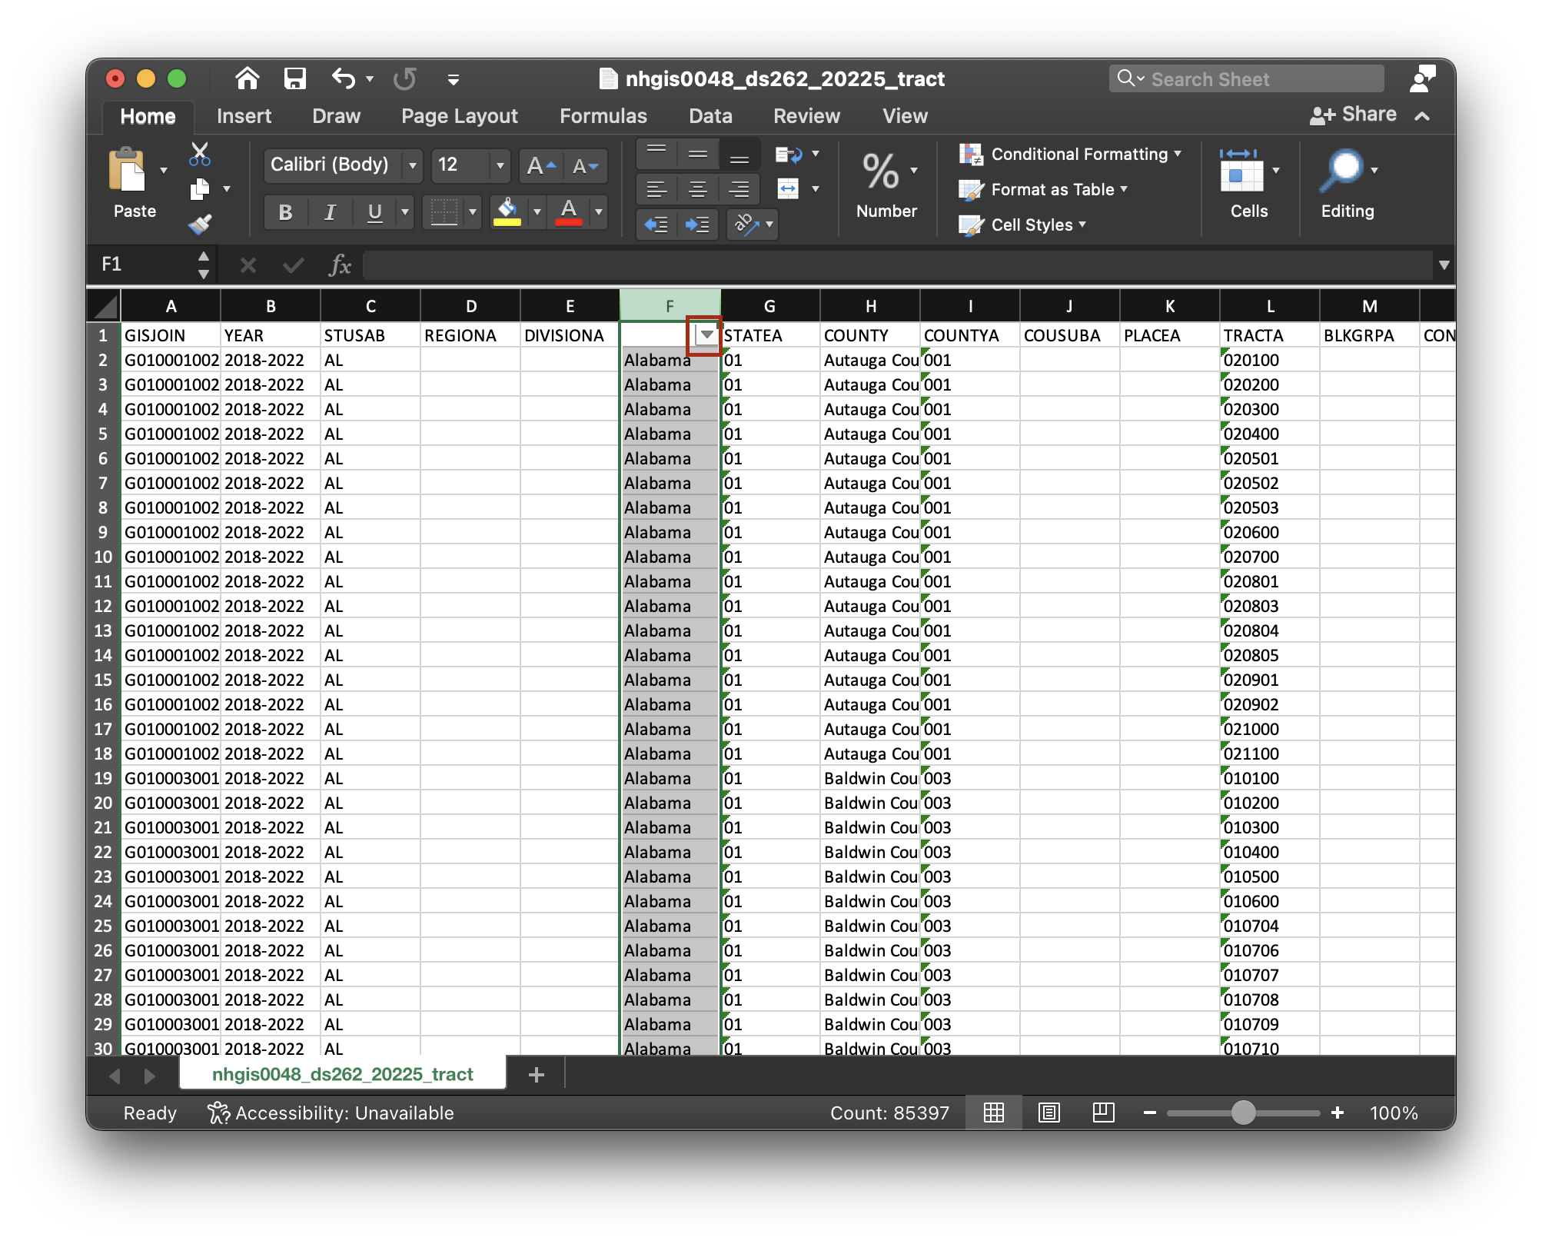Image resolution: width=1542 pixels, height=1244 pixels.
Task: Zoom in with the plus button
Action: coord(1338,1113)
